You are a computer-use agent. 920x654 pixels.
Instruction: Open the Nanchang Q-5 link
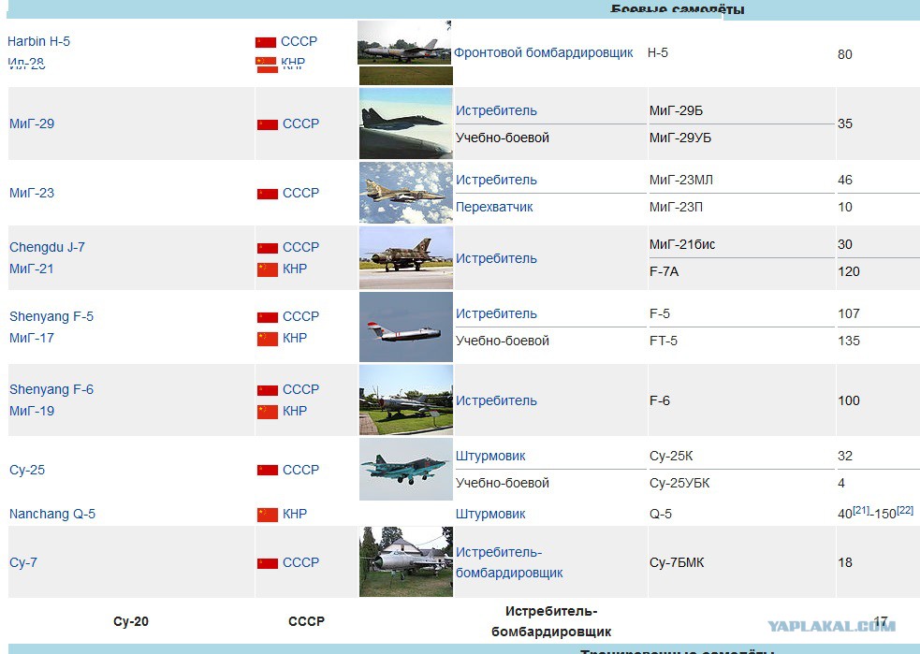pyautogui.click(x=52, y=514)
